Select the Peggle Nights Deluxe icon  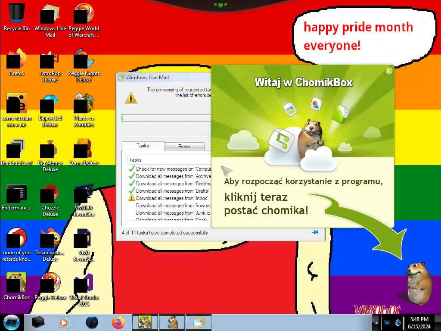84,66
